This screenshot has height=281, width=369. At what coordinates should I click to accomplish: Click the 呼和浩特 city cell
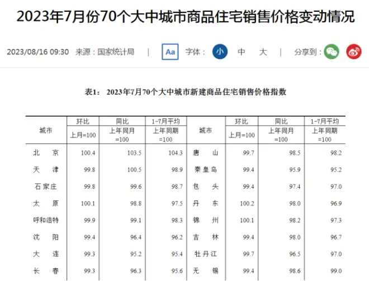[46, 220]
